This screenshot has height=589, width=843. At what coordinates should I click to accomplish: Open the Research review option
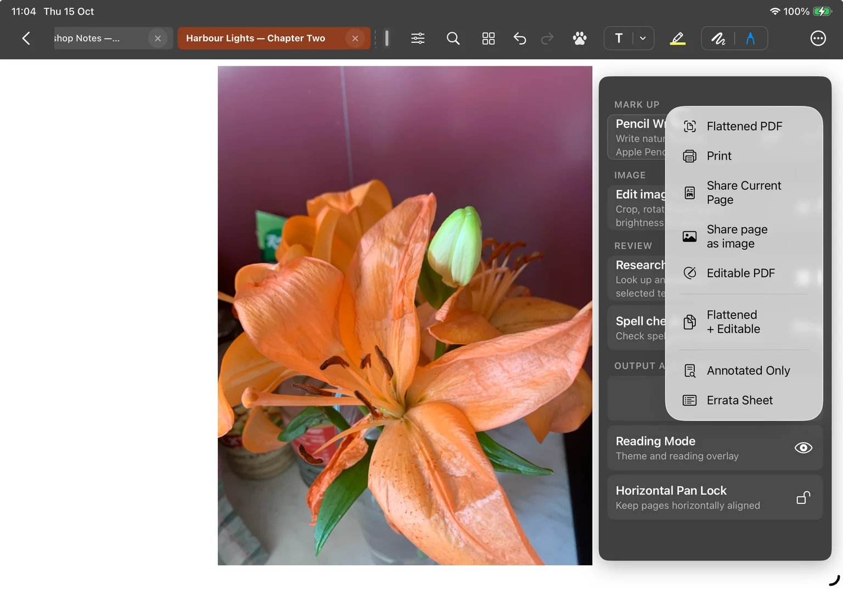tap(637, 278)
